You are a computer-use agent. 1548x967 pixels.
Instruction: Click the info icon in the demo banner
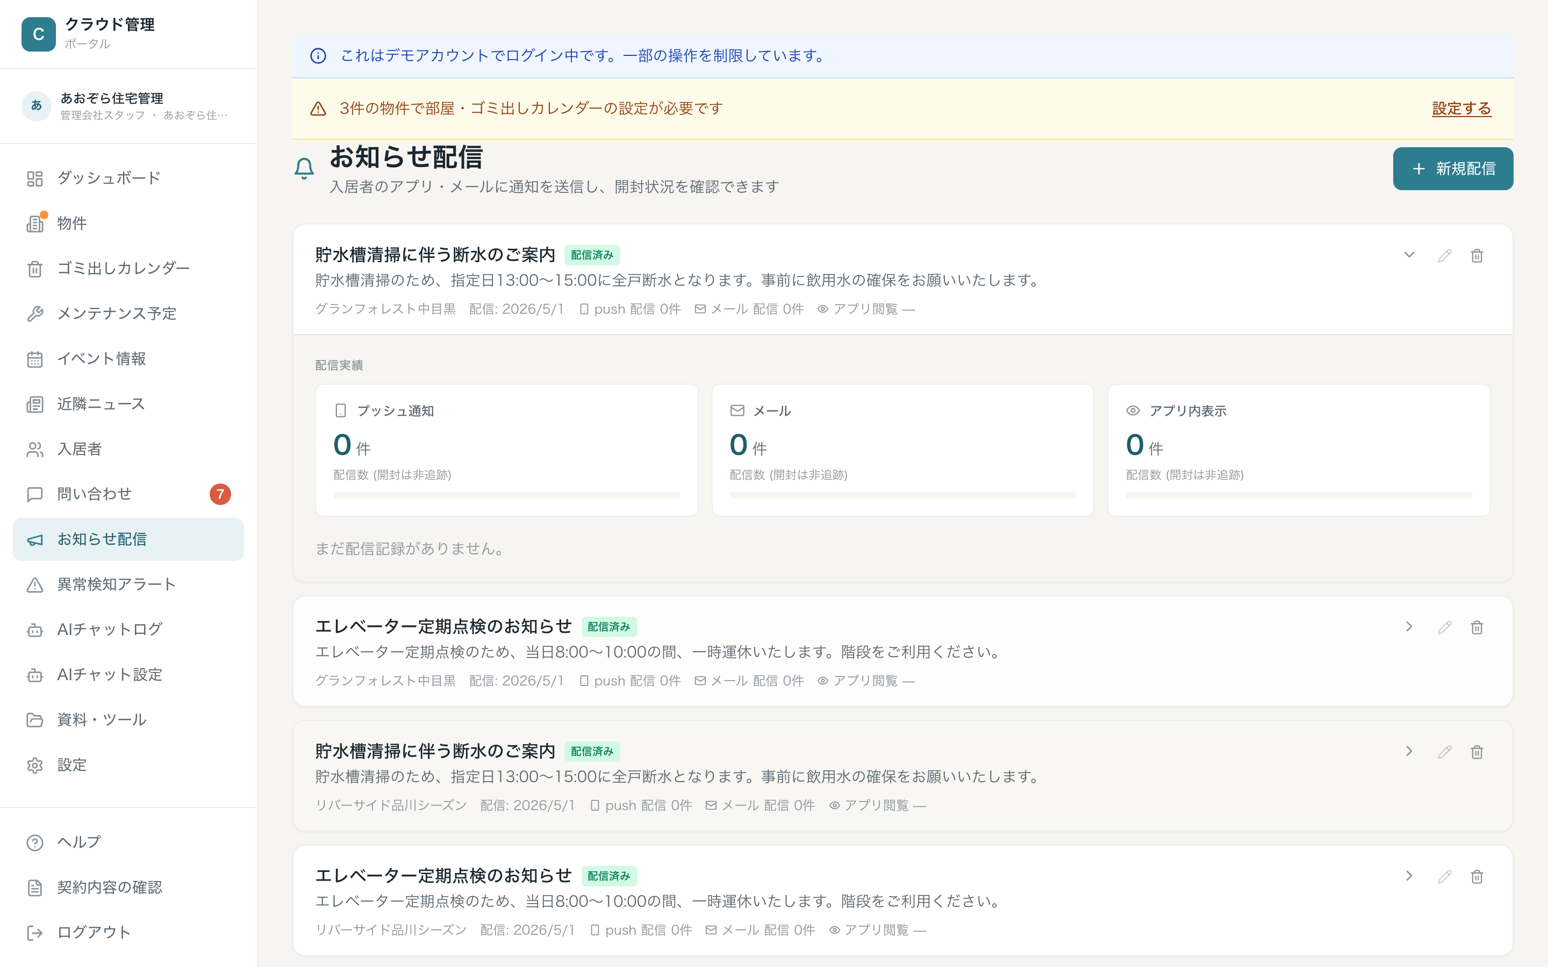coord(318,56)
